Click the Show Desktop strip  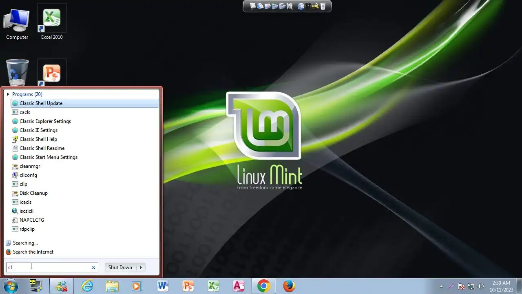[519, 286]
